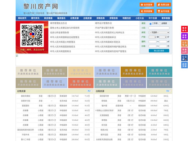Open the 住房公积金管理条例 link
This screenshot has width=188, height=141.
60,33
